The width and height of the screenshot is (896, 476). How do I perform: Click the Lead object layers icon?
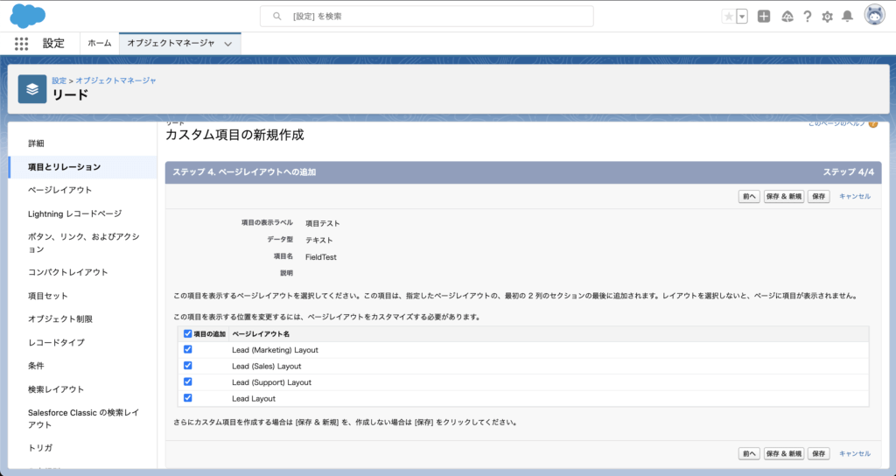click(x=32, y=89)
